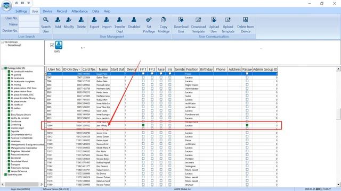Select DeviceGroup1 in the device tree

click(14, 45)
